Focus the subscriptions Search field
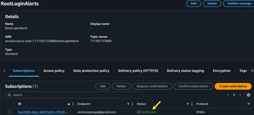This screenshot has height=115, width=254. point(75,95)
